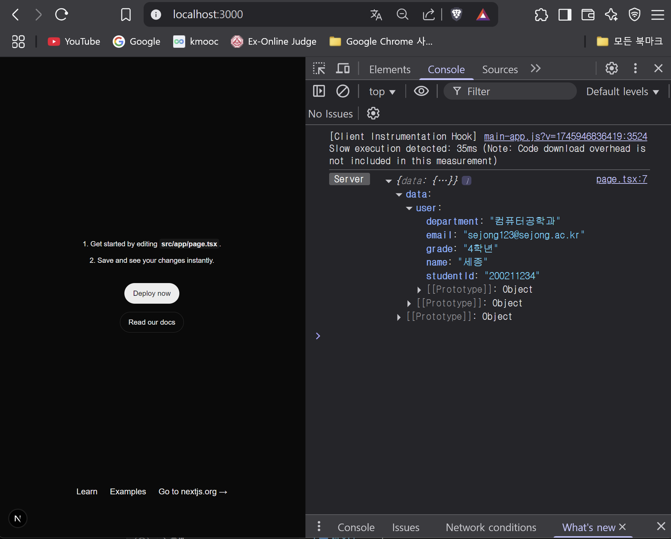Click the Deploy now button
The image size is (671, 539).
coord(152,293)
